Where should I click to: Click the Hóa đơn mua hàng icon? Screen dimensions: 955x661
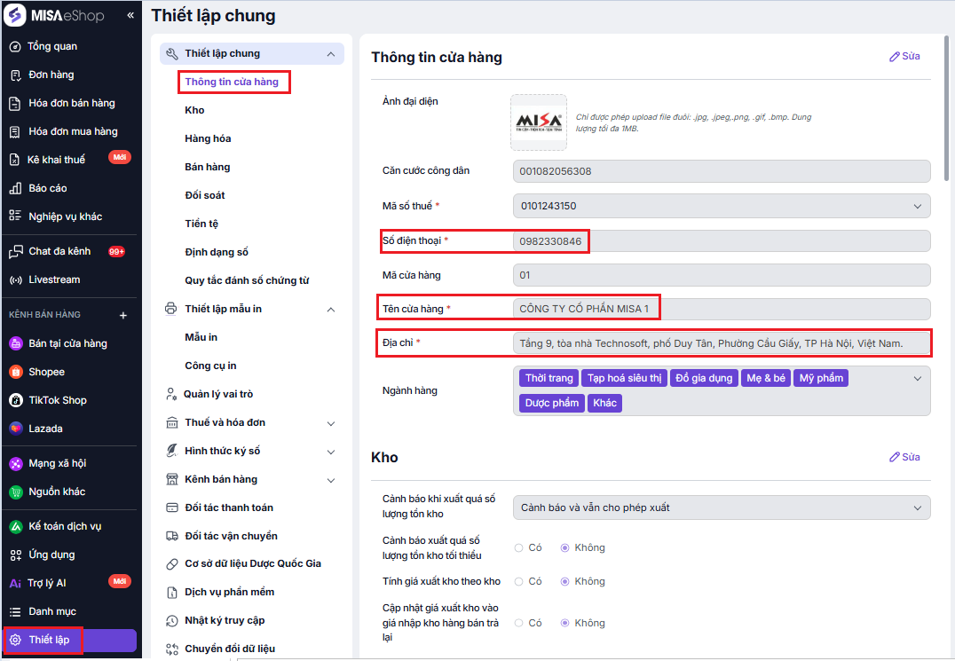pyautogui.click(x=15, y=131)
